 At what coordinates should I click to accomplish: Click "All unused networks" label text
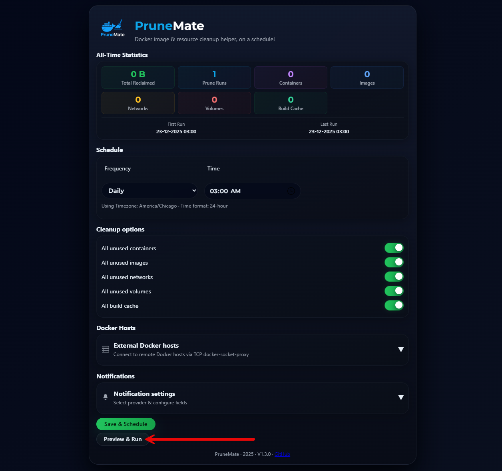[x=127, y=277]
